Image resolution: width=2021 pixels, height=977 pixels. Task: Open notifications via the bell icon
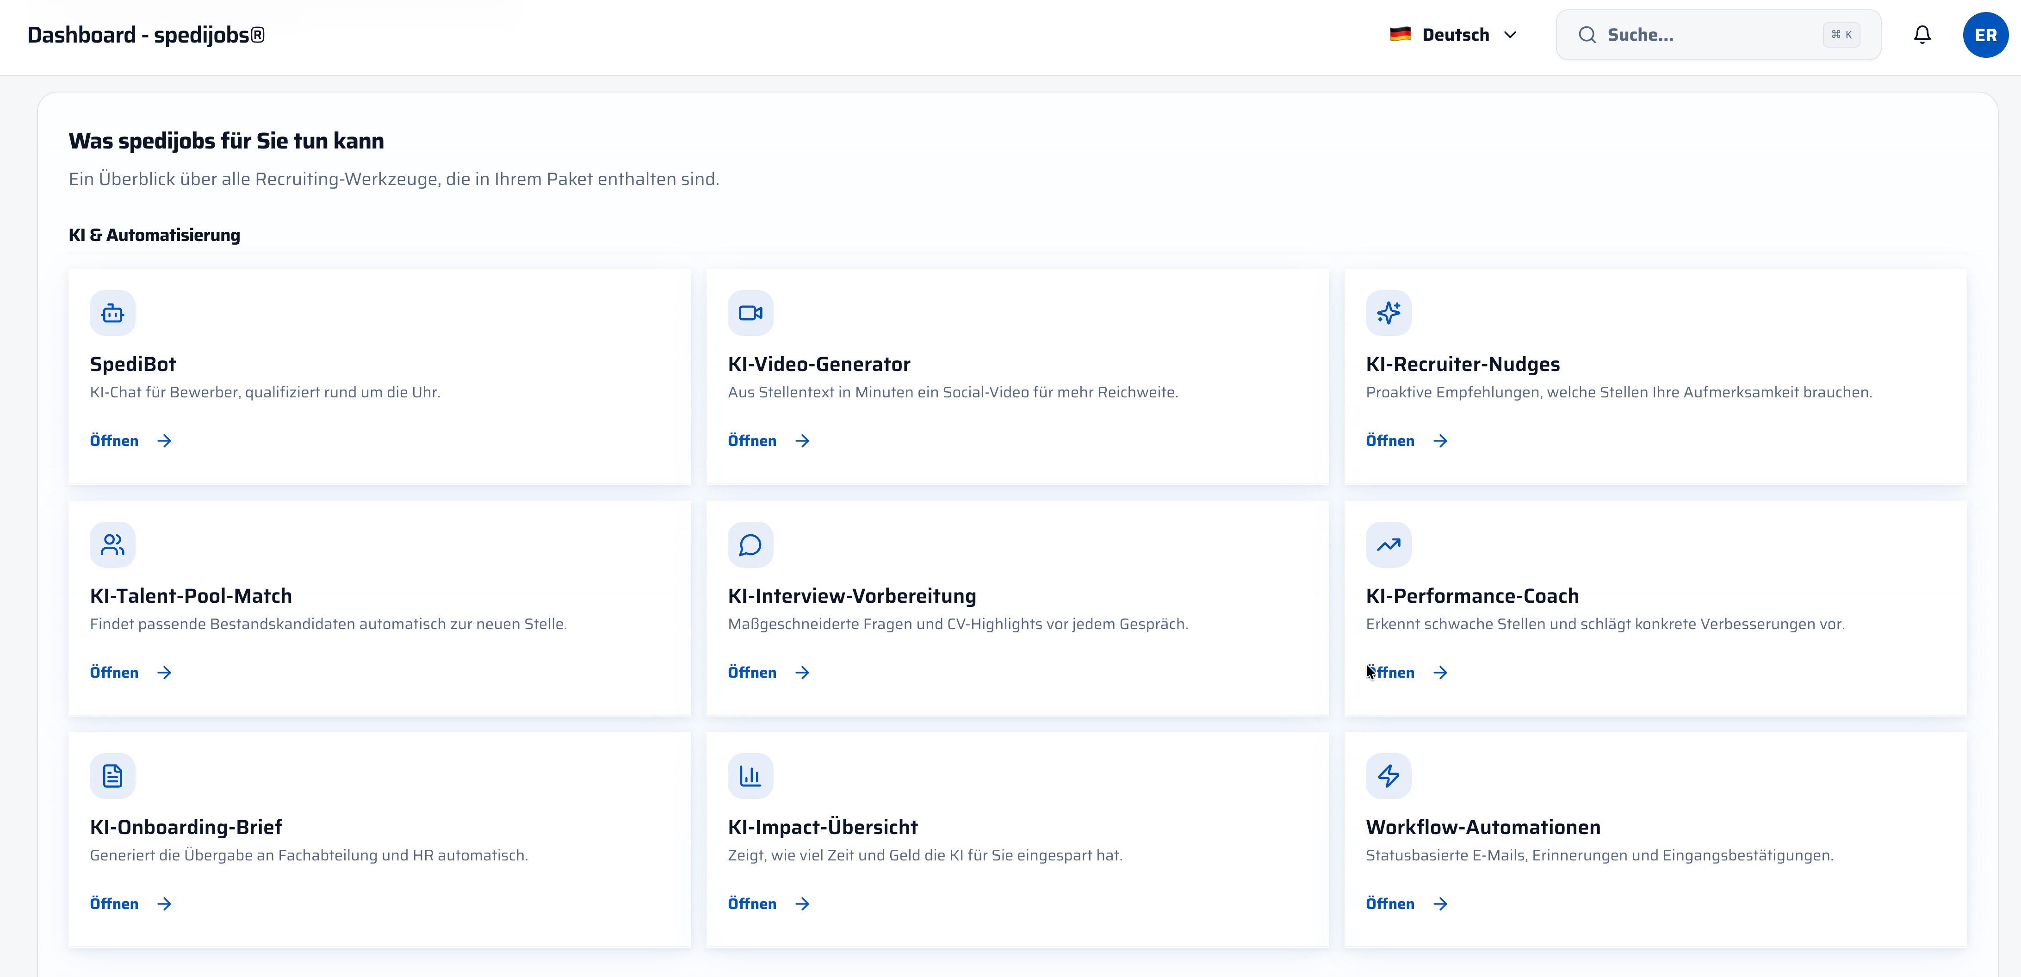click(1922, 35)
